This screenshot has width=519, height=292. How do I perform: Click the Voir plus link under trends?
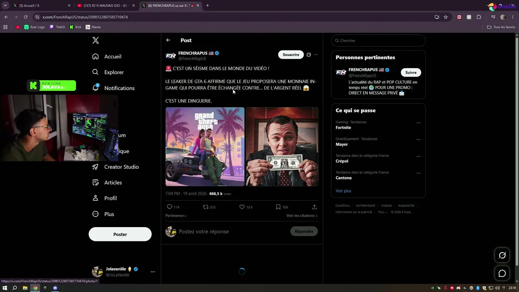[343, 191]
